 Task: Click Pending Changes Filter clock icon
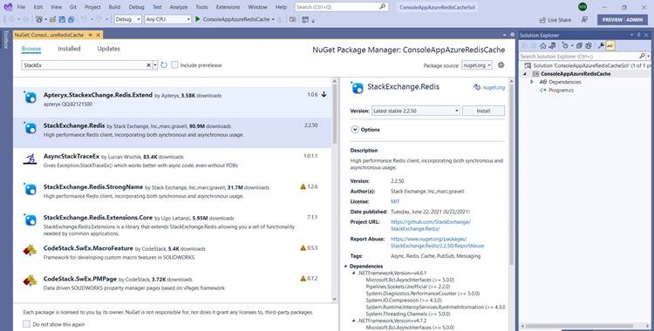pyautogui.click(x=565, y=46)
